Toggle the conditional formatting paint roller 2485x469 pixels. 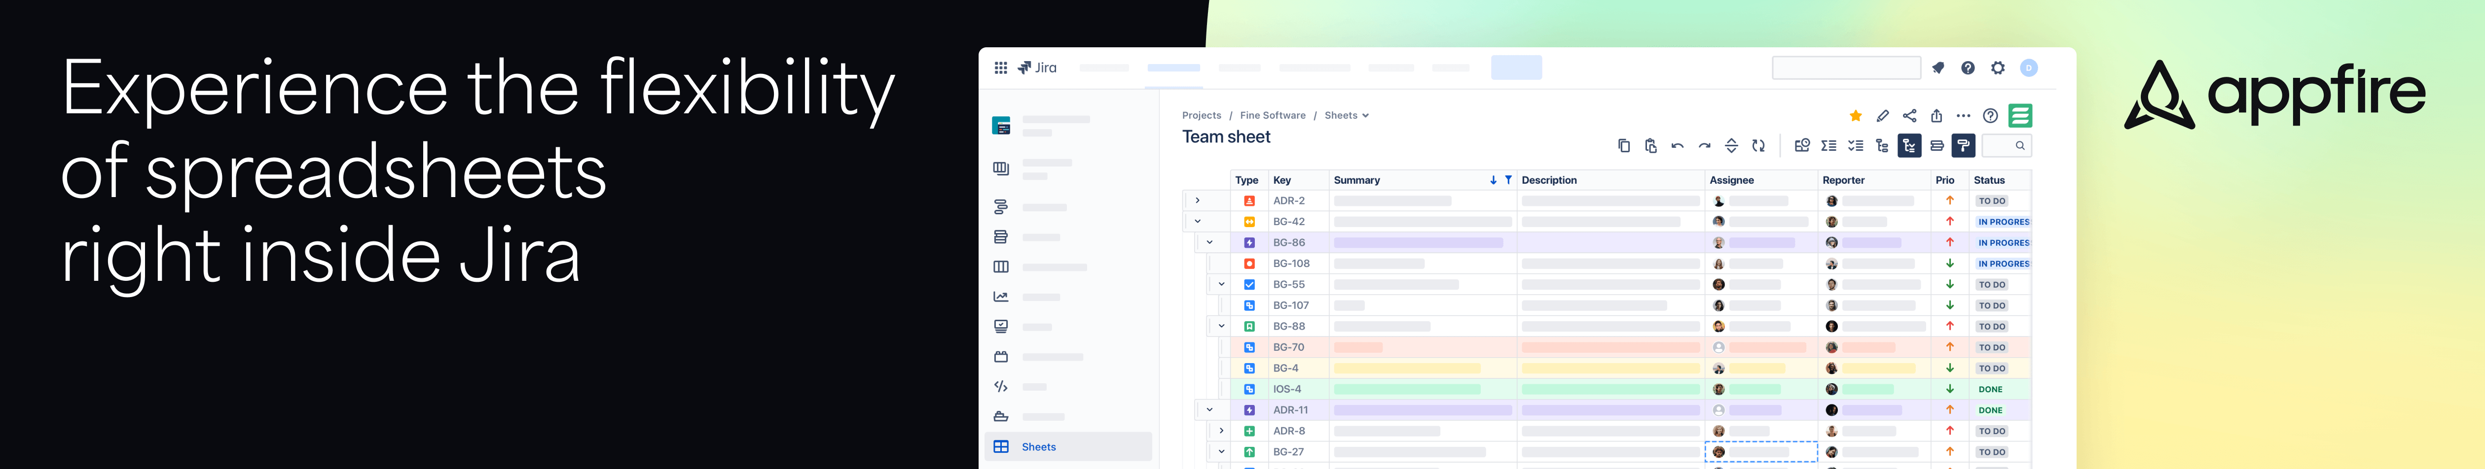click(1963, 145)
